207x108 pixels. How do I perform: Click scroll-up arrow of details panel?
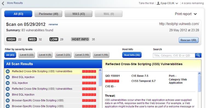pyautogui.click(x=199, y=73)
